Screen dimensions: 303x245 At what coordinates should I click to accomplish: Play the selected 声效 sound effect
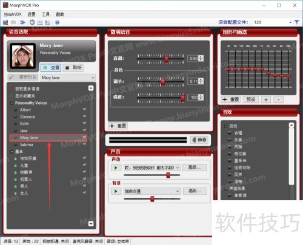[x=116, y=168]
